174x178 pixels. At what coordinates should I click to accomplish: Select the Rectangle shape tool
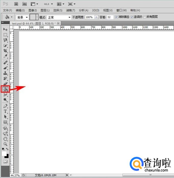5,122
